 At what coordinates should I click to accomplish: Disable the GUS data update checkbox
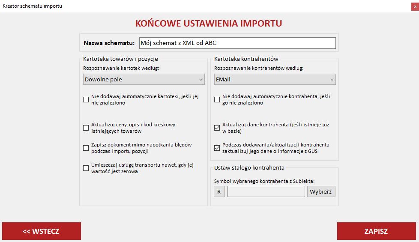(x=217, y=148)
